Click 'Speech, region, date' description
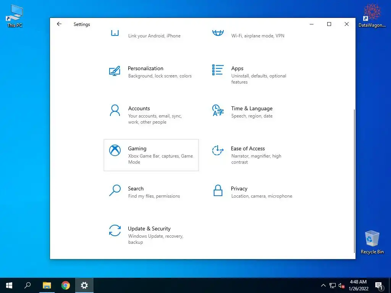The image size is (391, 293). pyautogui.click(x=252, y=116)
